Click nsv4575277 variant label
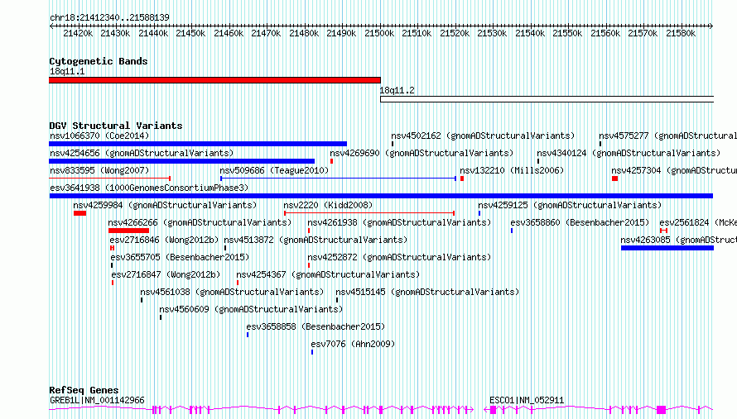Screen dimensions: 737x419 pyautogui.click(x=668, y=136)
